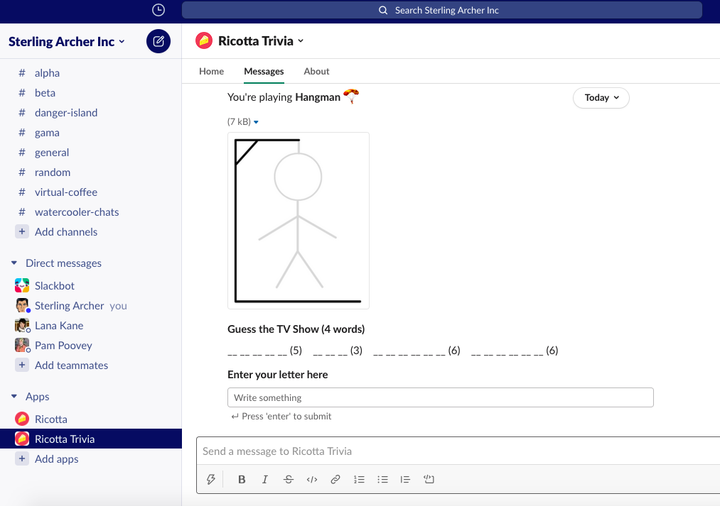Viewport: 720px width, 506px height.
Task: Toggle bold formatting
Action: click(242, 480)
